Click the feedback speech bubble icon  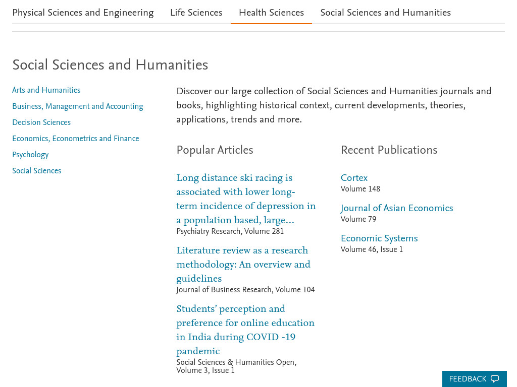click(495, 379)
